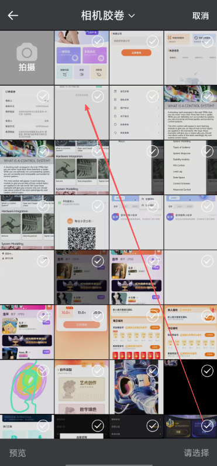Select checkbox on orange 立即查询 screenshot
Screen dimensions: 217x466
(153, 42)
